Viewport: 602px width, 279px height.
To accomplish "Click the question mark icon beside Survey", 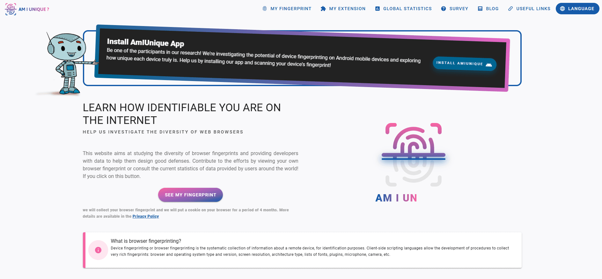I will (x=444, y=9).
